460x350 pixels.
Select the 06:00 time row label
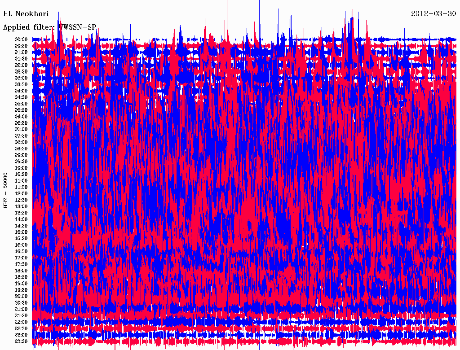[21, 116]
